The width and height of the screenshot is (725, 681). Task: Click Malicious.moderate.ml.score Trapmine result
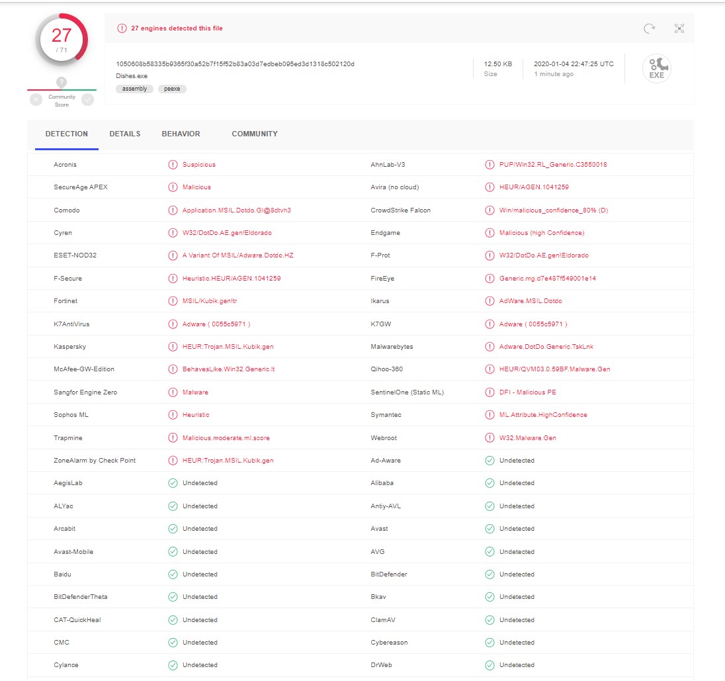pyautogui.click(x=226, y=437)
